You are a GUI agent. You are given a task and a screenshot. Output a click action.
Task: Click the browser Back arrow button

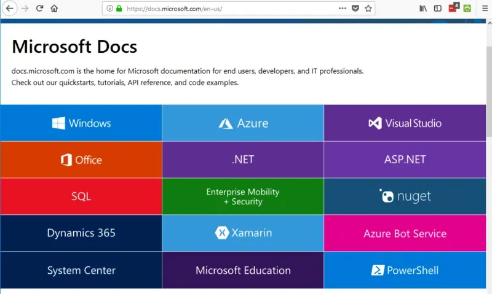pyautogui.click(x=10, y=9)
